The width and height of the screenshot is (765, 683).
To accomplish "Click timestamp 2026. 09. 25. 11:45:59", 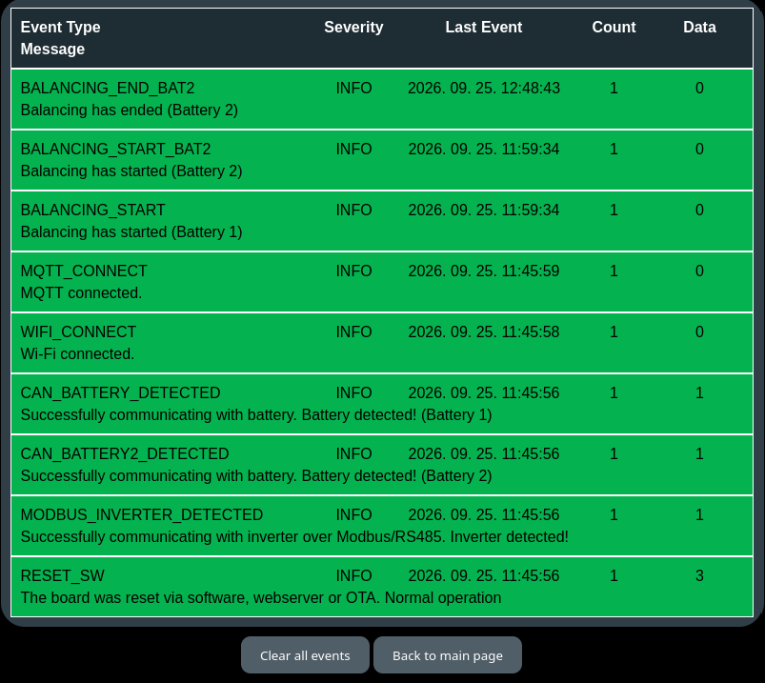I will click(x=484, y=271).
